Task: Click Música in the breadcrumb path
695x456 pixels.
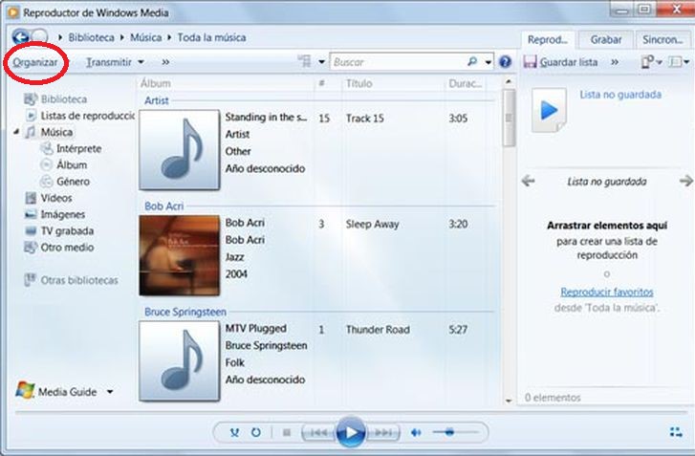Action: pyautogui.click(x=146, y=37)
